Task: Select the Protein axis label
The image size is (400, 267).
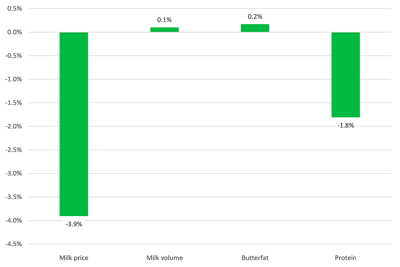Action: [x=345, y=258]
